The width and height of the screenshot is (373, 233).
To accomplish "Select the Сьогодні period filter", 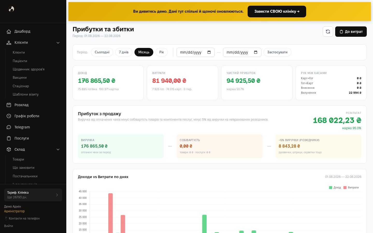I will point(102,52).
